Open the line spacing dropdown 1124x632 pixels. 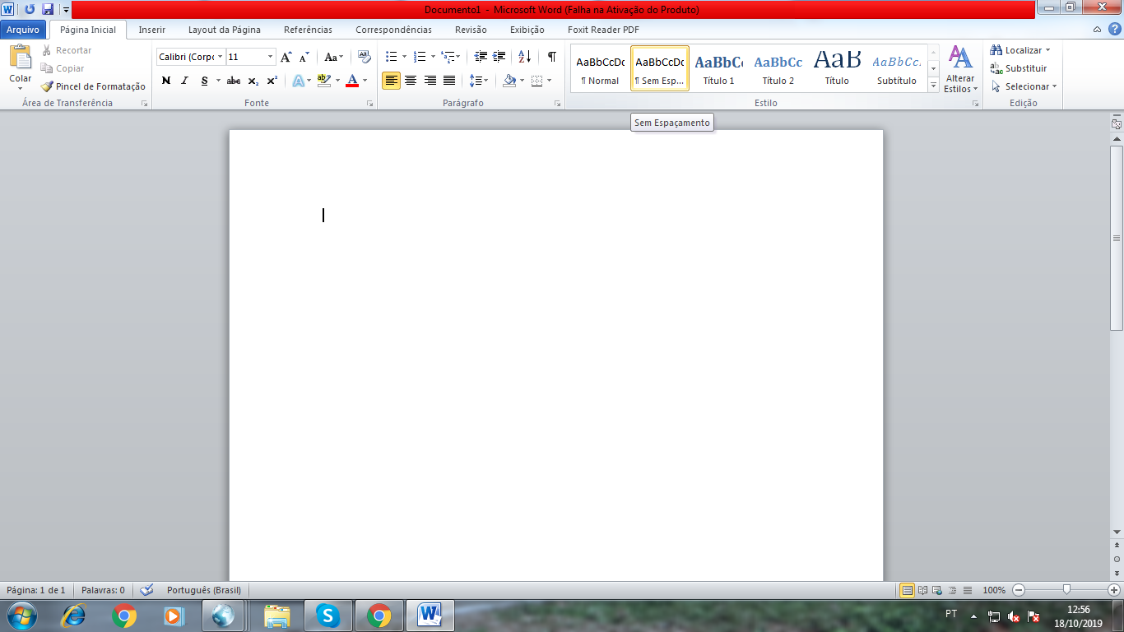tap(479, 81)
